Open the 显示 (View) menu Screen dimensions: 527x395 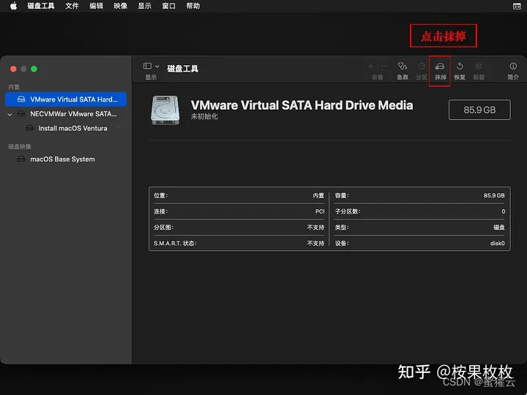click(x=144, y=6)
